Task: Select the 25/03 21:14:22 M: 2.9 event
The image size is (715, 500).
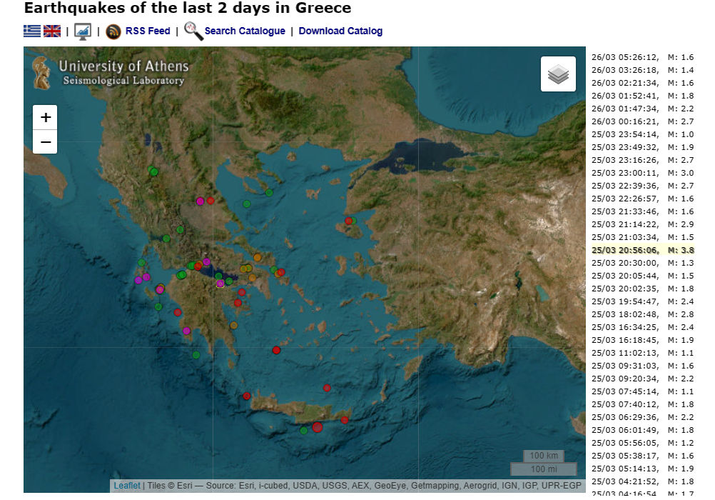Action: point(642,224)
